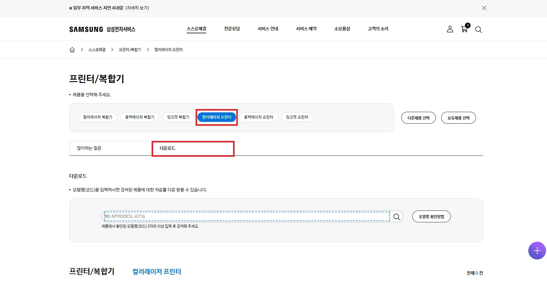
Task: Select 컬러레이저 복합기 product type
Action: pyautogui.click(x=98, y=117)
